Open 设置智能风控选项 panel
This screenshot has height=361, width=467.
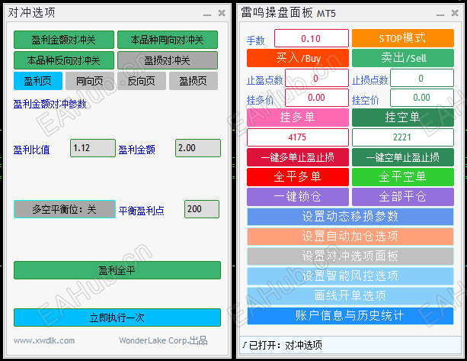(x=350, y=276)
